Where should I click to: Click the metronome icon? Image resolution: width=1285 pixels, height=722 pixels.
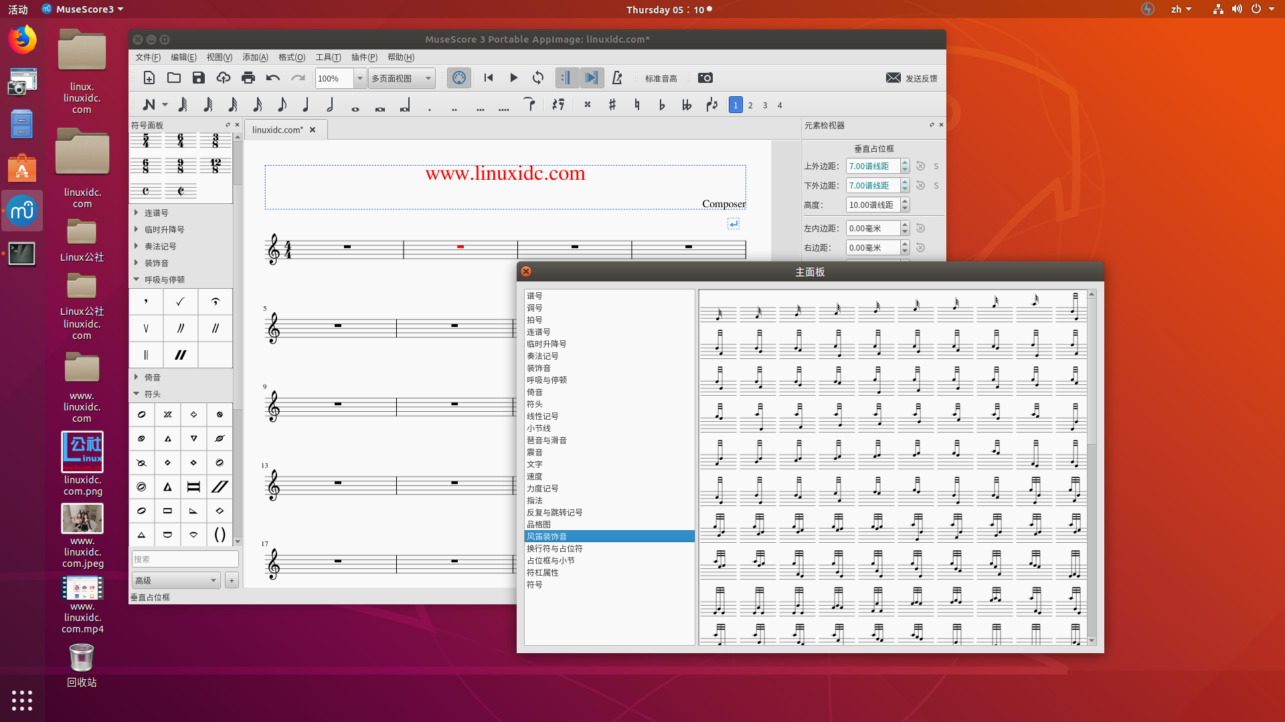(617, 78)
